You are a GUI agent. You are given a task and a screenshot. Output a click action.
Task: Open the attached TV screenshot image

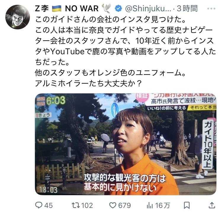pos(126,144)
